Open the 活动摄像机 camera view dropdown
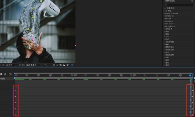 [33, 65]
